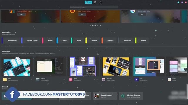Screen dimensions: 188x105
Task: Click the Clip video player icon
Action: point(136,80)
